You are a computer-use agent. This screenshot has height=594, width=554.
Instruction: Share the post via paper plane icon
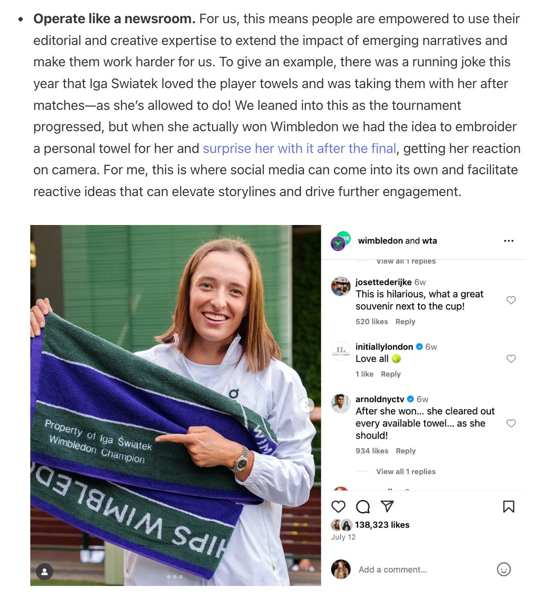[387, 506]
